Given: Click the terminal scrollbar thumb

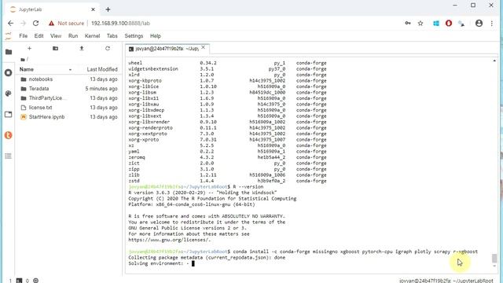Looking at the screenshot, I should 494,258.
